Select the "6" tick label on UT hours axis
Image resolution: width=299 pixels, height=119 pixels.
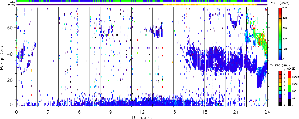coord(79,111)
